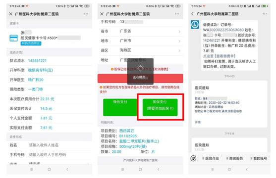Choose 医保支付 insurance payment button
The width and height of the screenshot is (276, 178).
click(x=160, y=107)
